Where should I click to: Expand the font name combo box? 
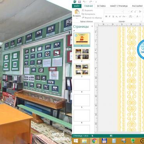click(122, 12)
